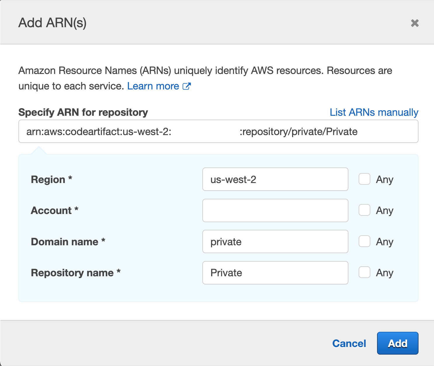Click the X icon in the dialog header
434x366 pixels.
[415, 23]
